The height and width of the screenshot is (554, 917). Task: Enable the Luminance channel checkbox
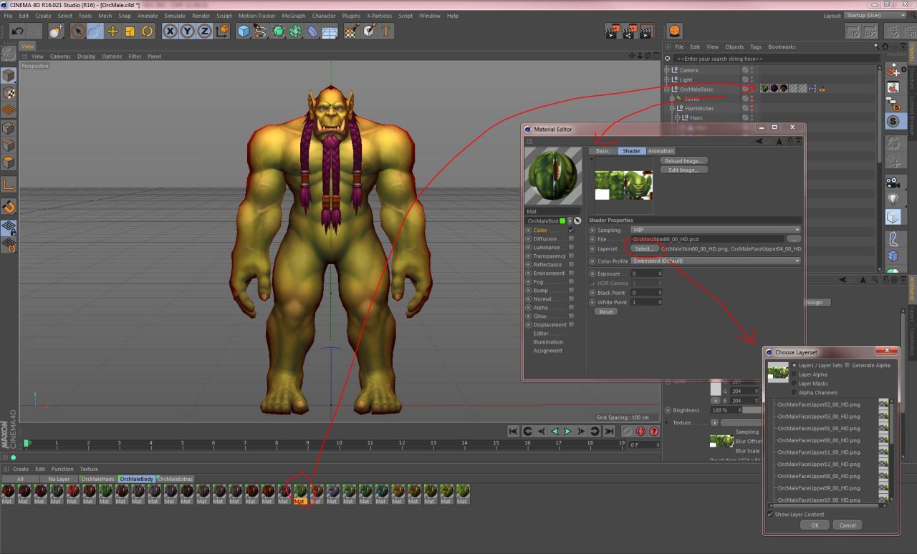[x=571, y=248]
